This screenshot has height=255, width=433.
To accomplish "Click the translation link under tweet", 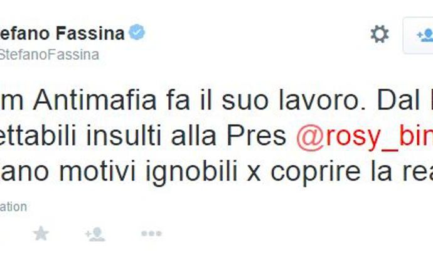I will click(x=13, y=207).
